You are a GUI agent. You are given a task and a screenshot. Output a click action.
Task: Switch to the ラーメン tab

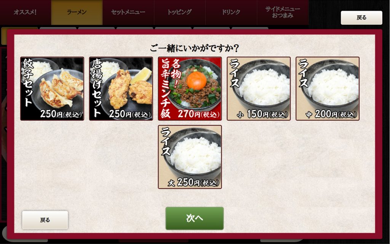click(77, 12)
